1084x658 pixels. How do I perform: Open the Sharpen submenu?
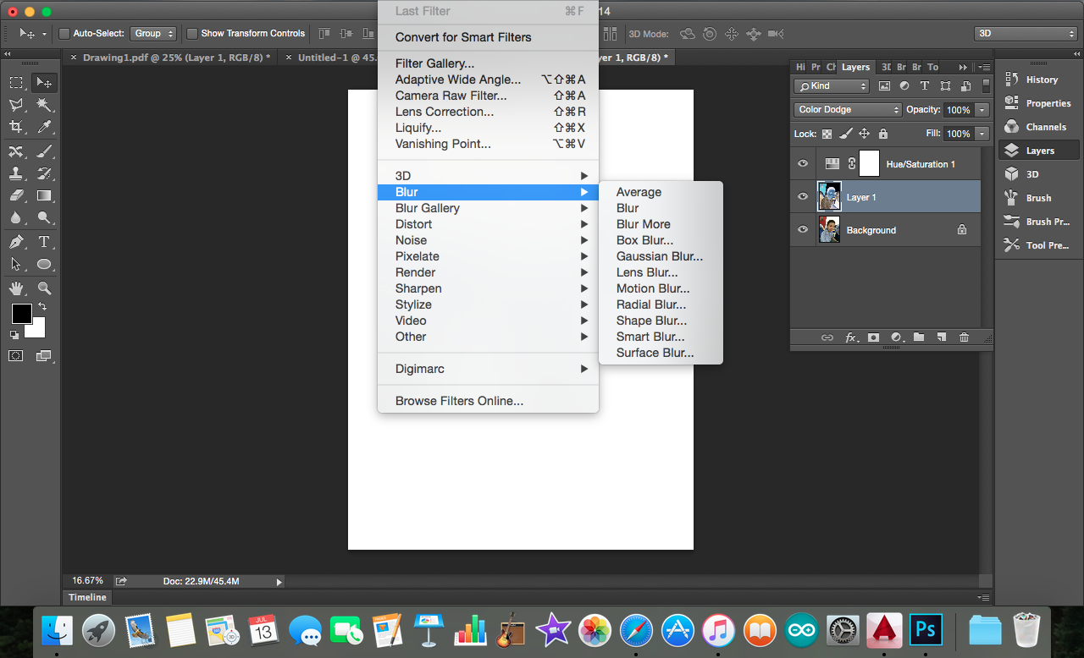[488, 288]
